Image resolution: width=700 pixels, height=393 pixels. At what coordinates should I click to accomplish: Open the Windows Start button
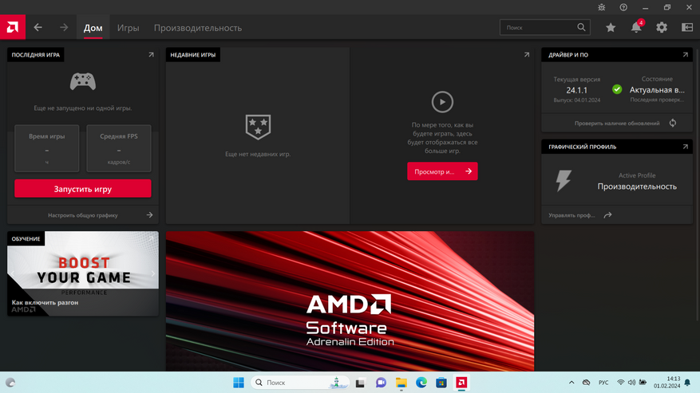[239, 383]
